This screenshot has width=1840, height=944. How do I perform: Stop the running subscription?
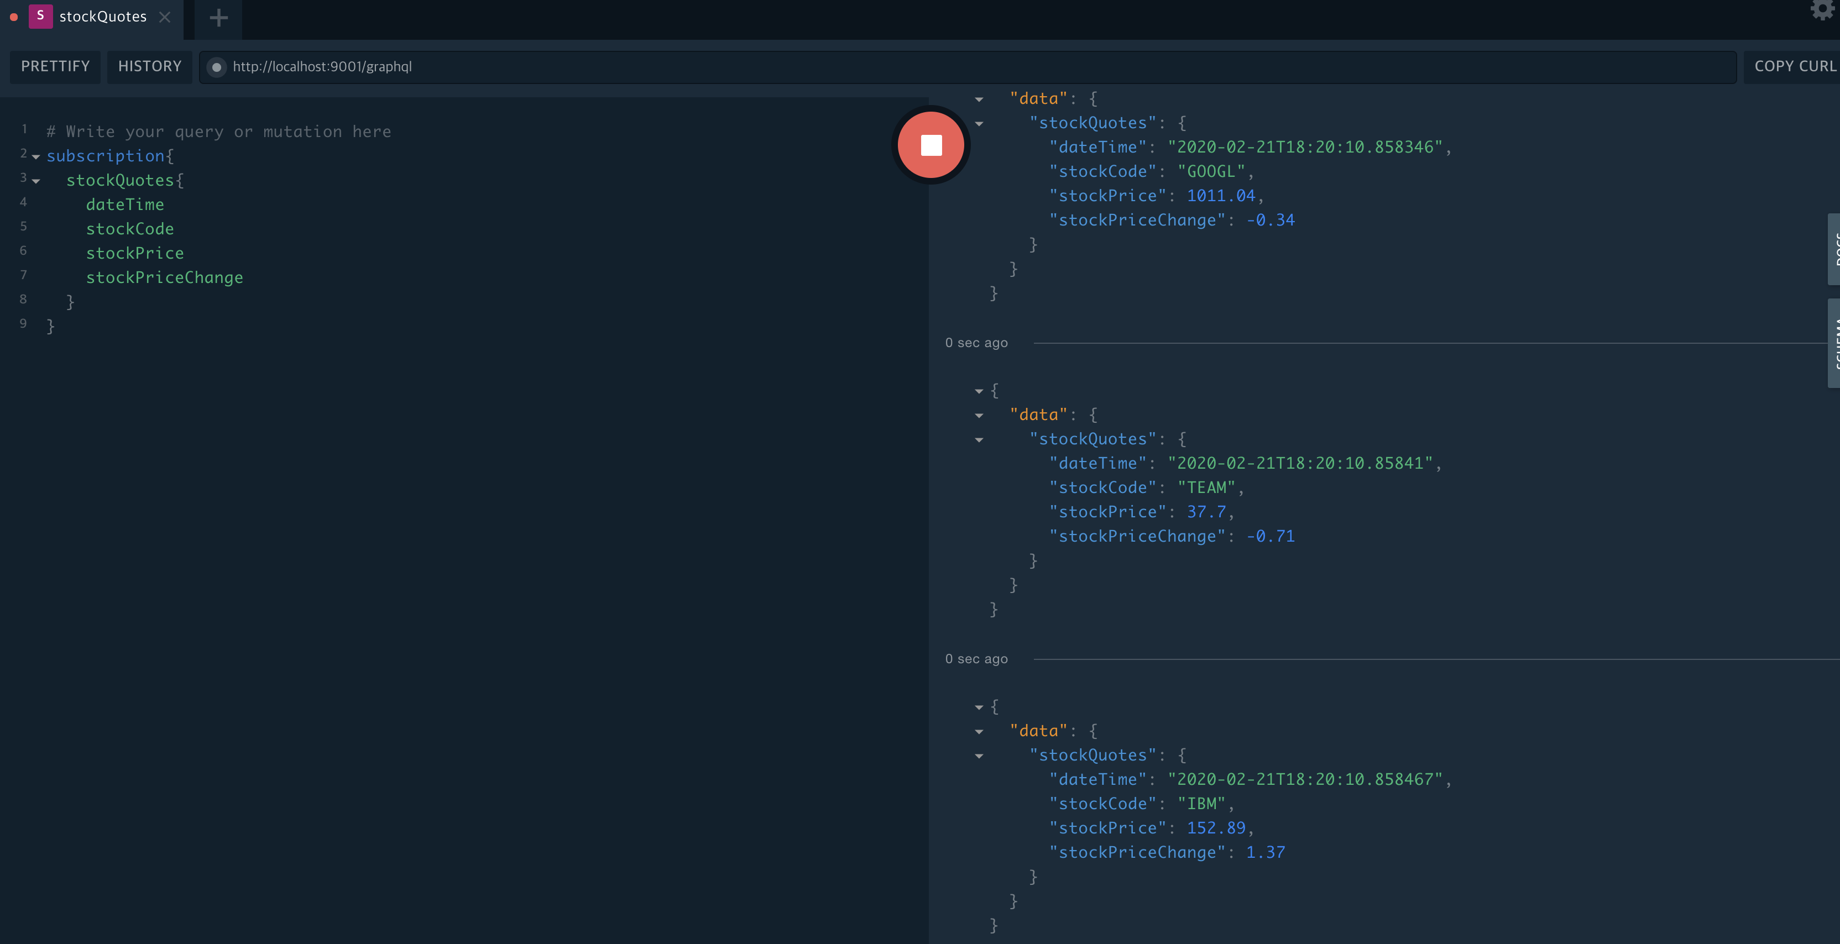click(931, 145)
